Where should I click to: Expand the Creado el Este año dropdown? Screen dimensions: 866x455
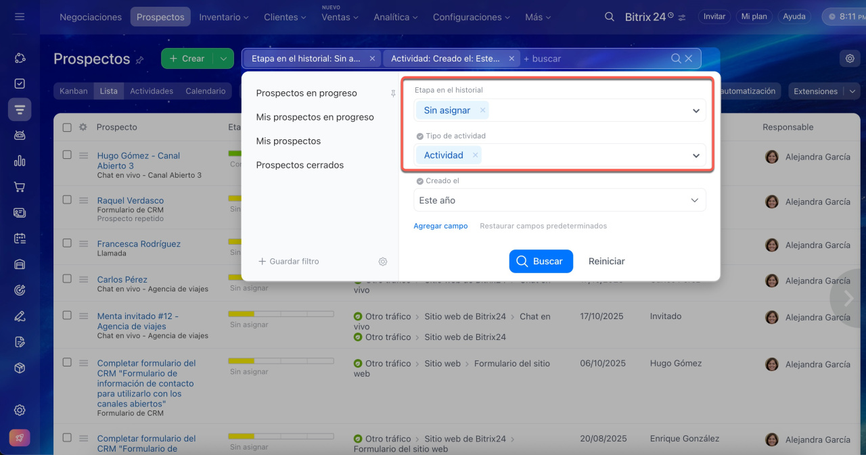pyautogui.click(x=694, y=201)
